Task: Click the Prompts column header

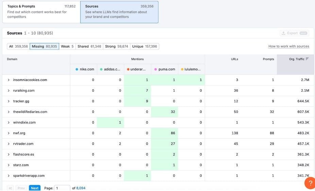Action: pyautogui.click(x=268, y=59)
